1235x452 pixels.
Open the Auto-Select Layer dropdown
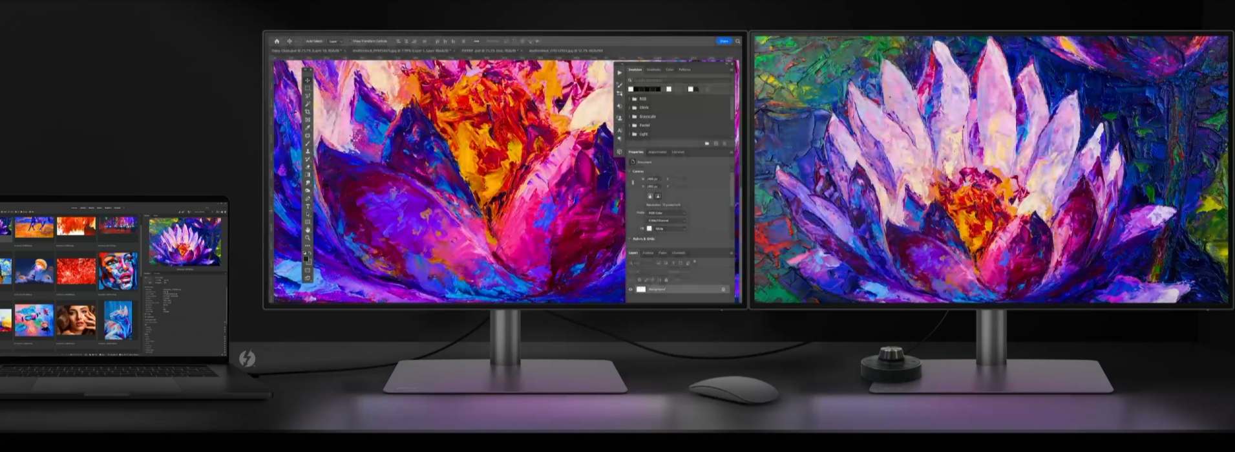point(335,41)
